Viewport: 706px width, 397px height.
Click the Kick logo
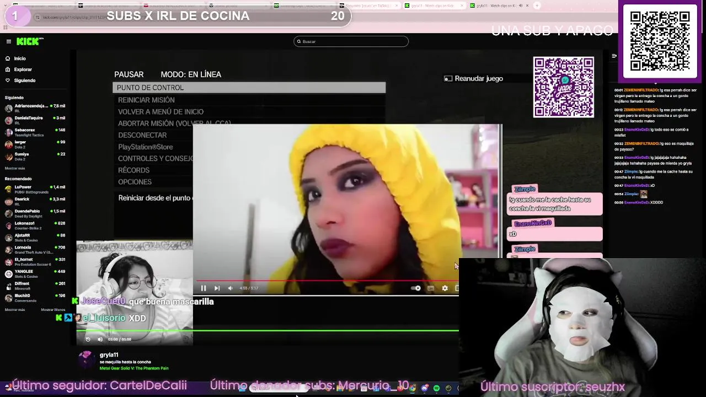coord(29,41)
